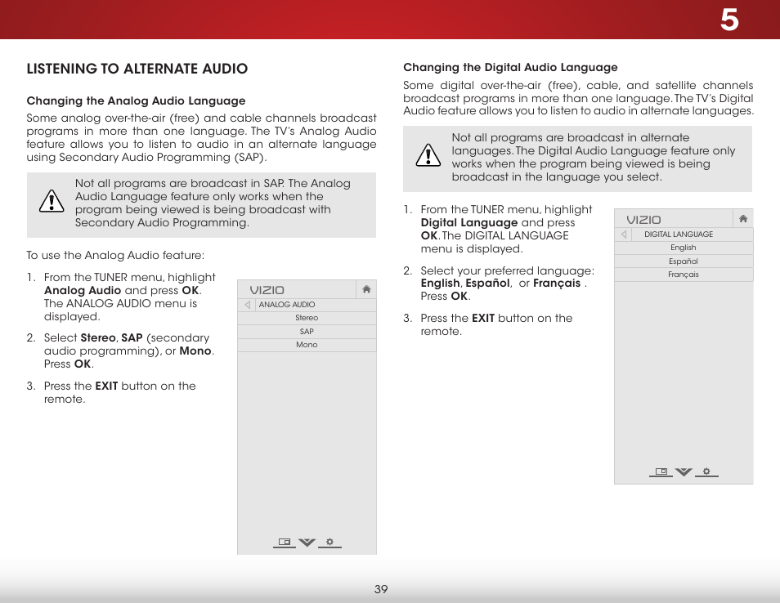Click the VIZIO logo in Digital Language menu
This screenshot has height=603, width=780.
click(x=643, y=220)
